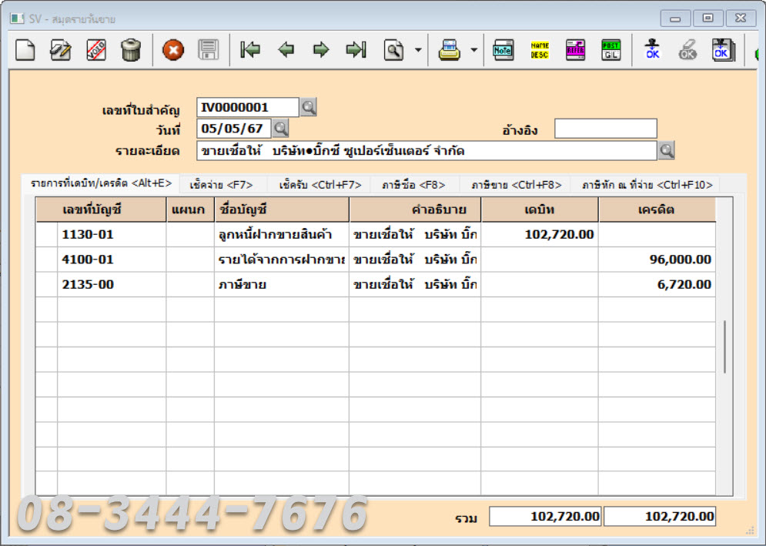Select account number 1130-01 cell
Image resolution: width=766 pixels, height=546 pixels.
pos(112,235)
